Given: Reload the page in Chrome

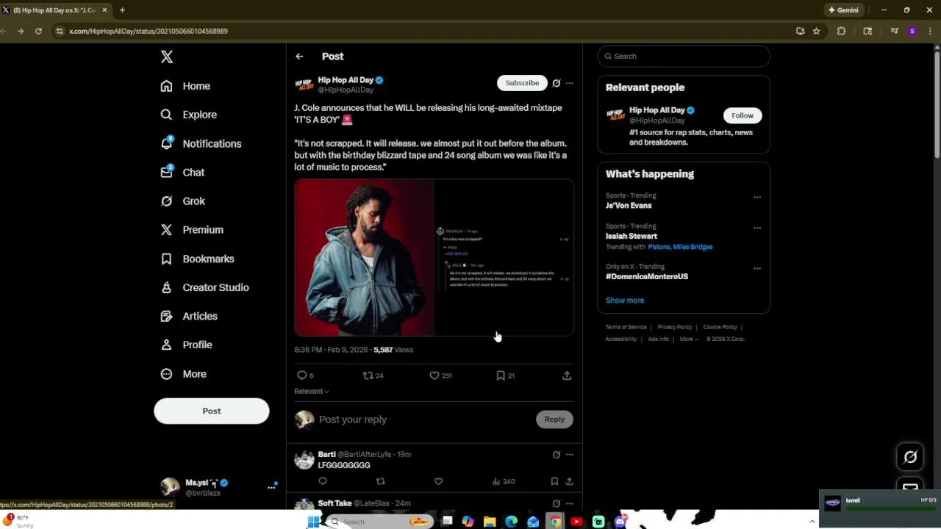Looking at the screenshot, I should coord(38,31).
